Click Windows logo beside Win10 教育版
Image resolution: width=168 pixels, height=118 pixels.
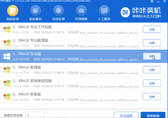pos(7,69)
